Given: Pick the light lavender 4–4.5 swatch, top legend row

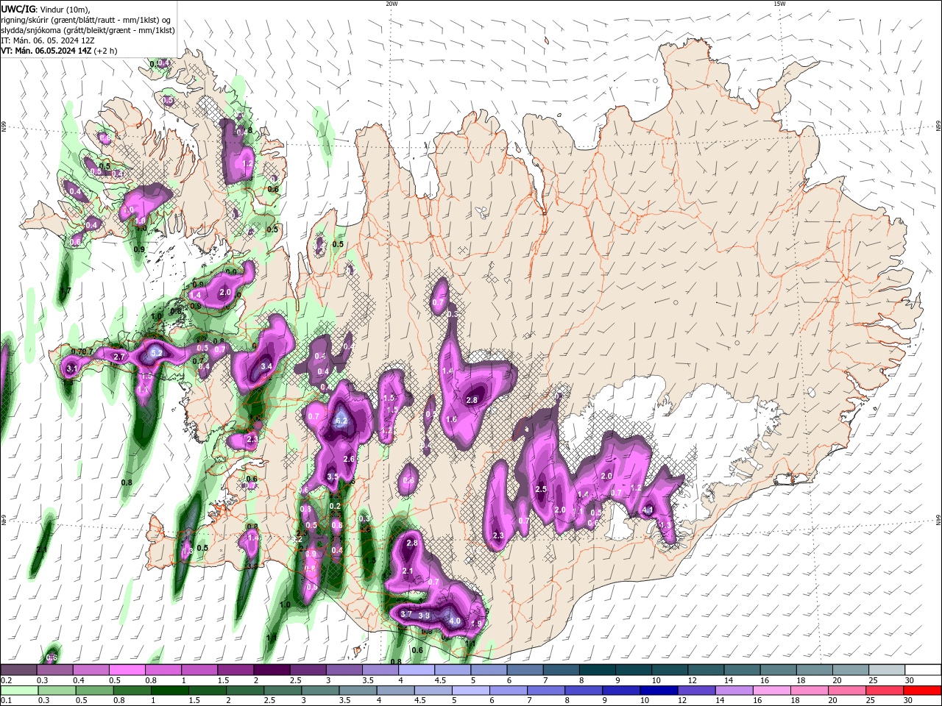Looking at the screenshot, I should point(415,670).
